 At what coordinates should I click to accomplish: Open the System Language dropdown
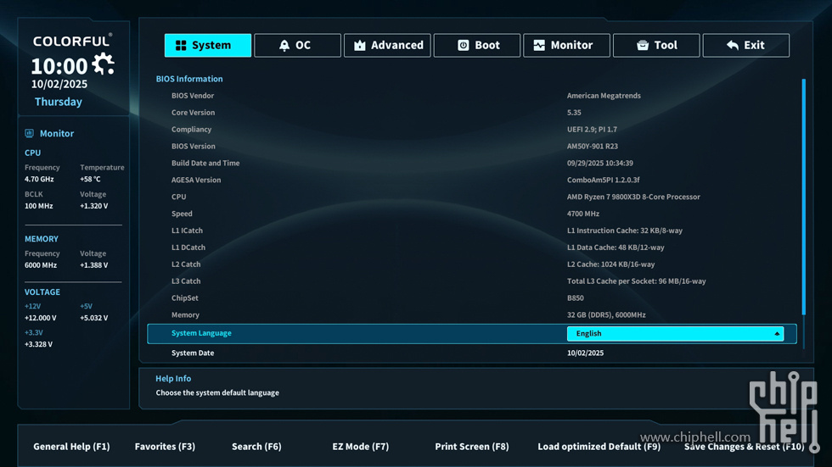(x=674, y=334)
